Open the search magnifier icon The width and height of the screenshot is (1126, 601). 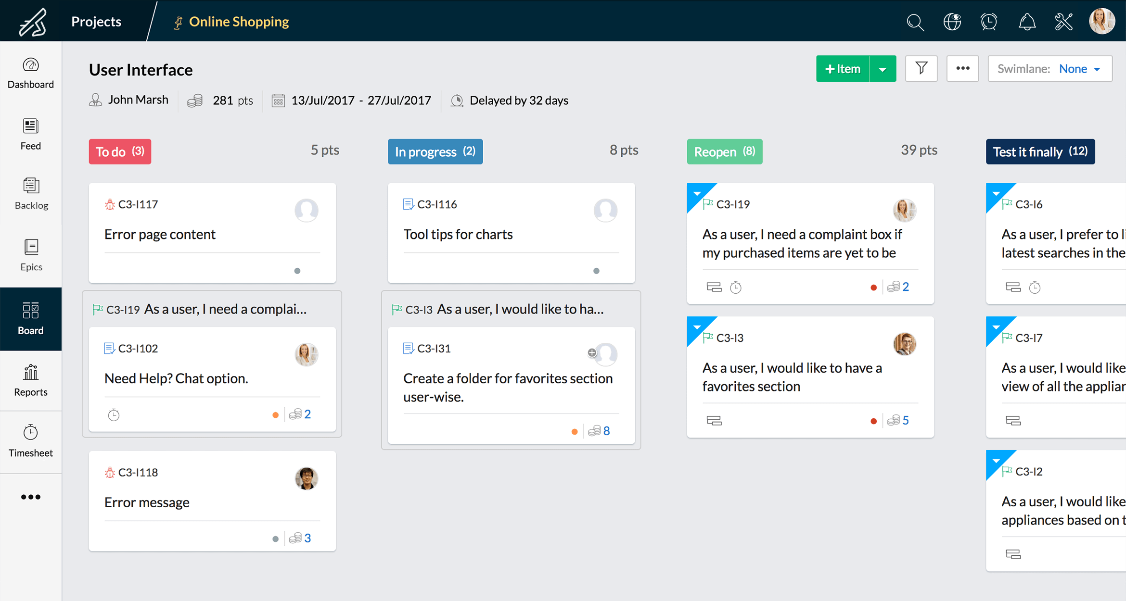pyautogui.click(x=915, y=22)
